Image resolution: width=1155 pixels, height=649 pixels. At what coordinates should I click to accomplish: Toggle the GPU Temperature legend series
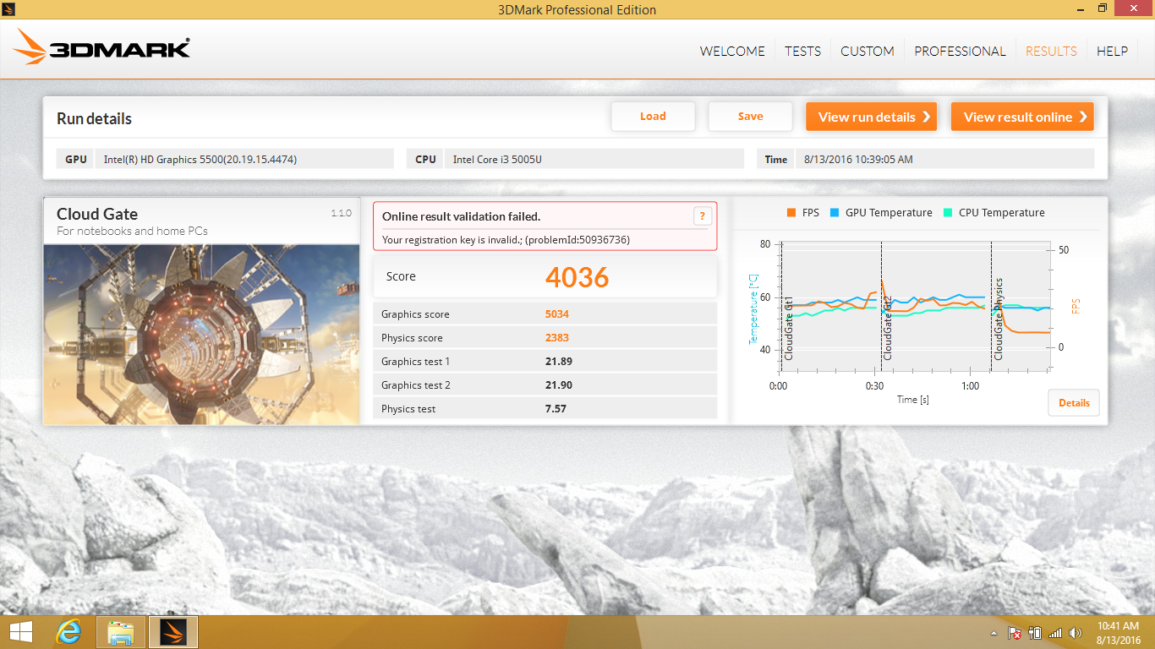point(881,213)
